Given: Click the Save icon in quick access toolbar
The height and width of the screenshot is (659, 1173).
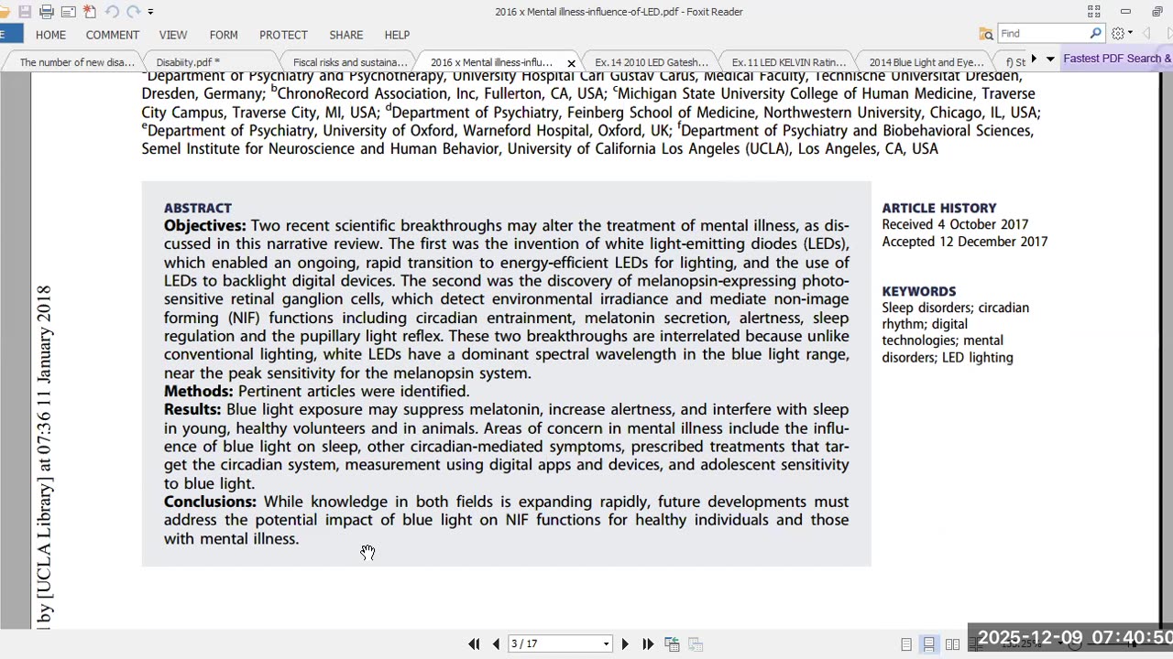Looking at the screenshot, I should 25,12.
